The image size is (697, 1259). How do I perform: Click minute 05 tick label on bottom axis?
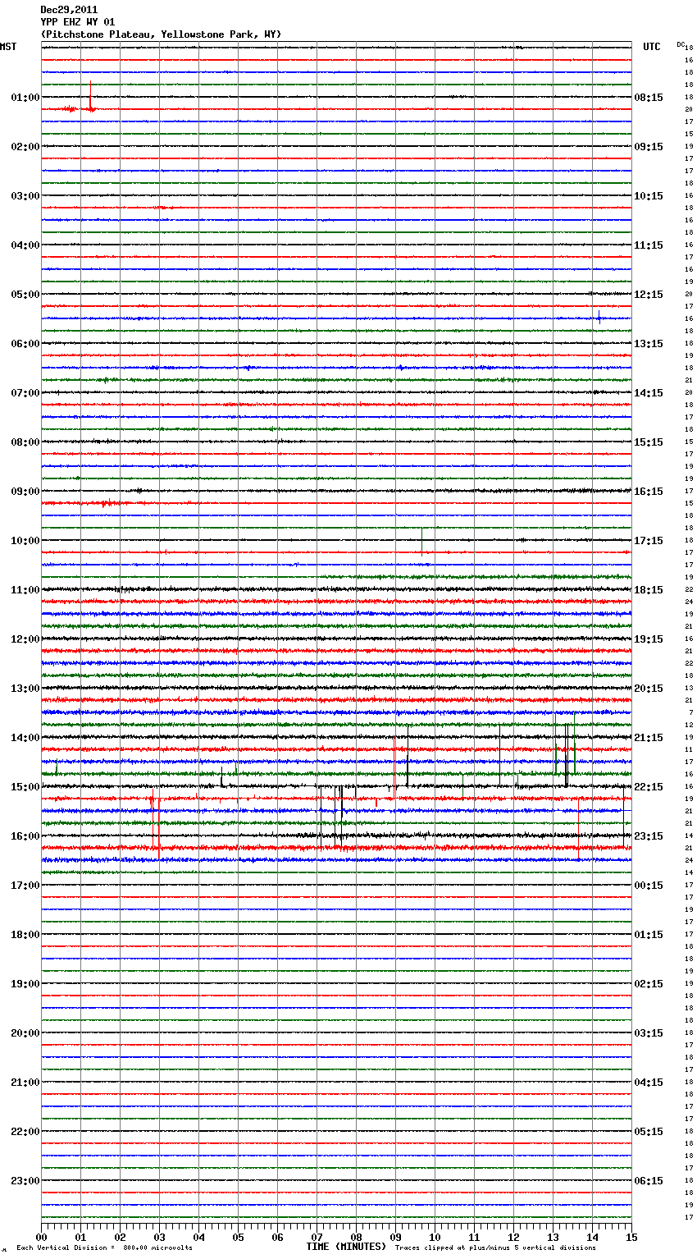point(238,1237)
